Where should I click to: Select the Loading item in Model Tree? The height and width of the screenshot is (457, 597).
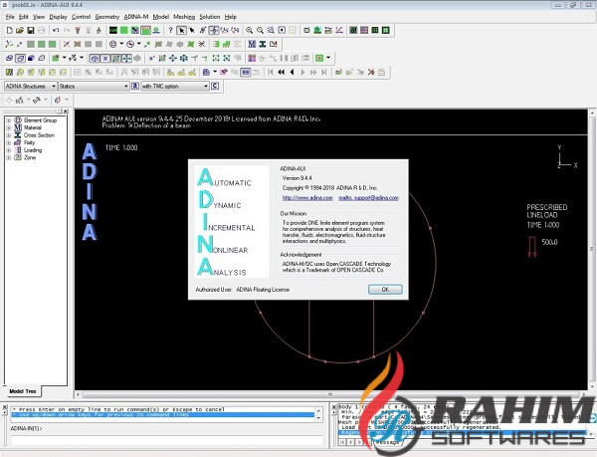click(x=33, y=150)
